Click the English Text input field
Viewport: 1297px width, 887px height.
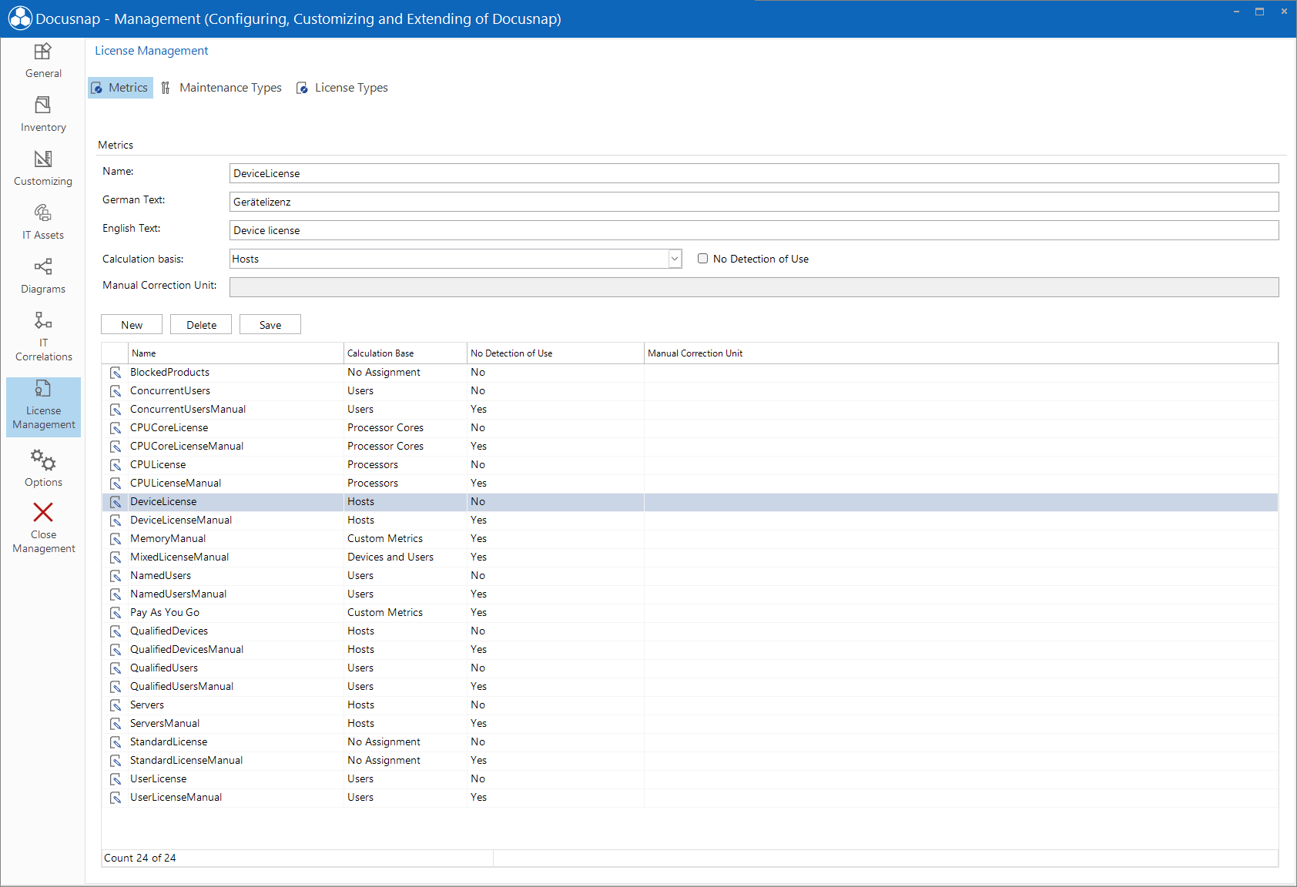pyautogui.click(x=754, y=230)
